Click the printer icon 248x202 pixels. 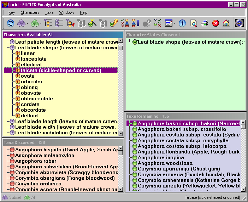tap(205, 23)
